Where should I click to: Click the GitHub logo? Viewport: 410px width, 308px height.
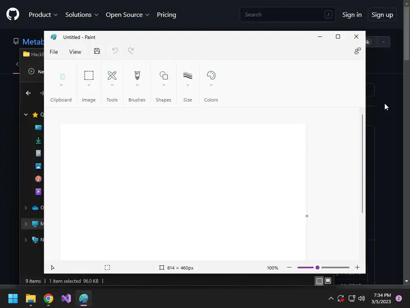pyautogui.click(x=13, y=14)
